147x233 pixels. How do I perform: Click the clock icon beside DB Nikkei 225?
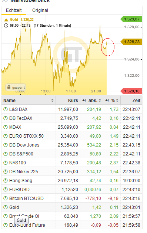pyautogui.click(x=6, y=172)
